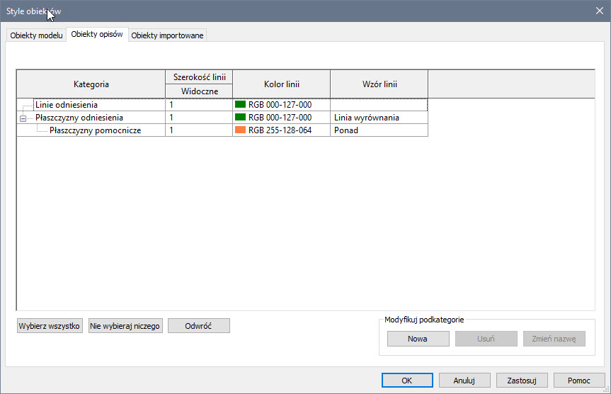611x394 pixels.
Task: Close the Style obiektów dialog window
Action: pos(598,10)
